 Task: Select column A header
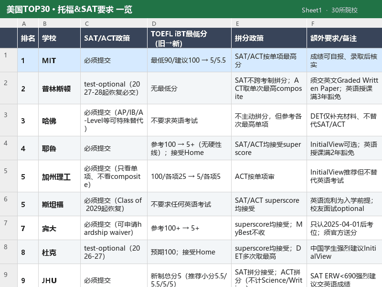(28, 23)
